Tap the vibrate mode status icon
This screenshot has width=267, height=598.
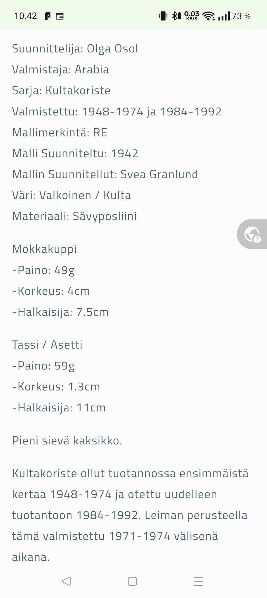tap(163, 16)
